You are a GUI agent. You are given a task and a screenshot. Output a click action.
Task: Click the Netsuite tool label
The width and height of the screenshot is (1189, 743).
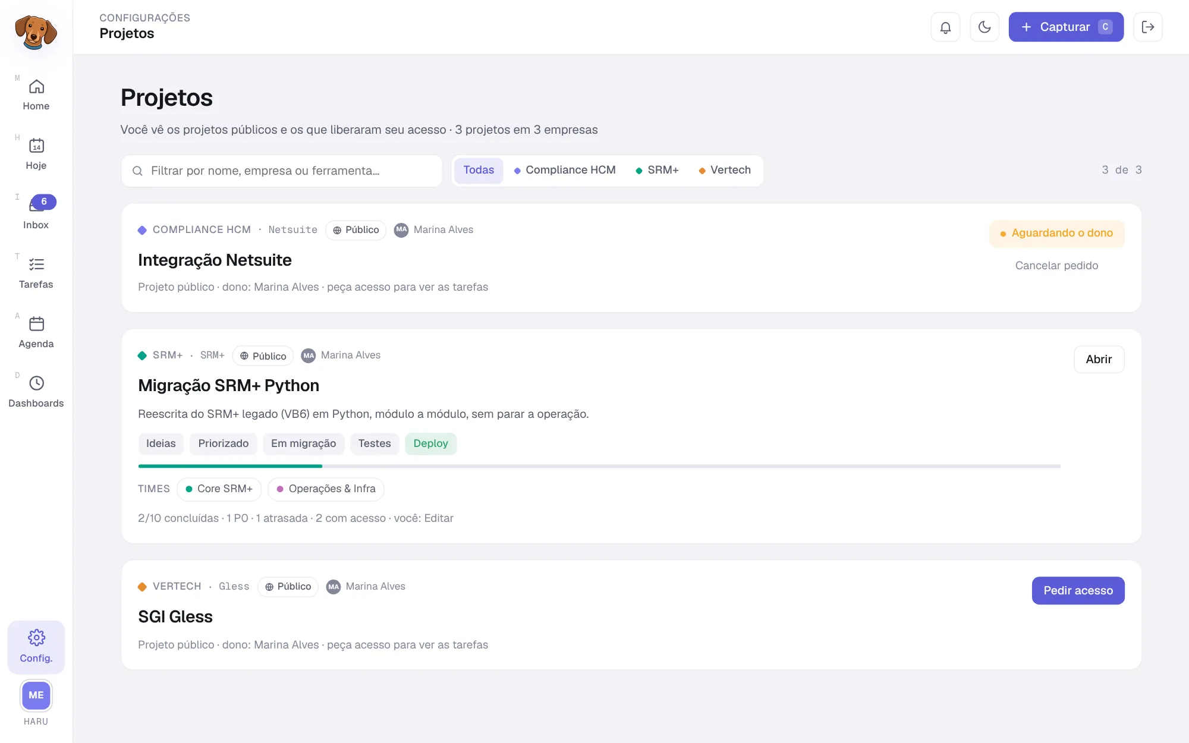coord(292,230)
